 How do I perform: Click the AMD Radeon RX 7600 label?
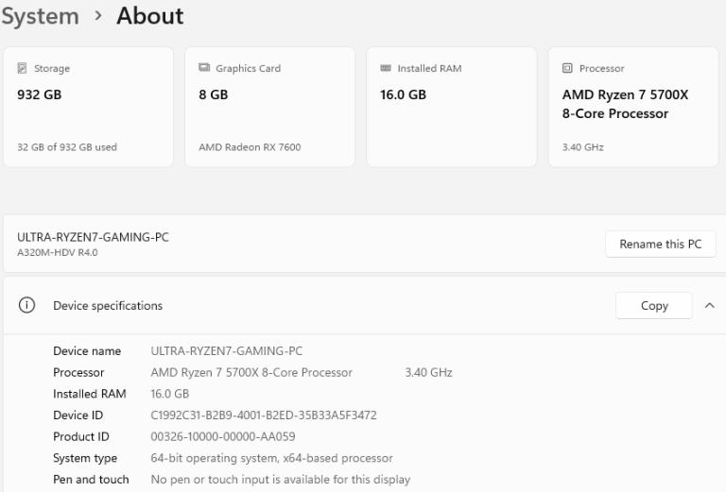(x=250, y=147)
